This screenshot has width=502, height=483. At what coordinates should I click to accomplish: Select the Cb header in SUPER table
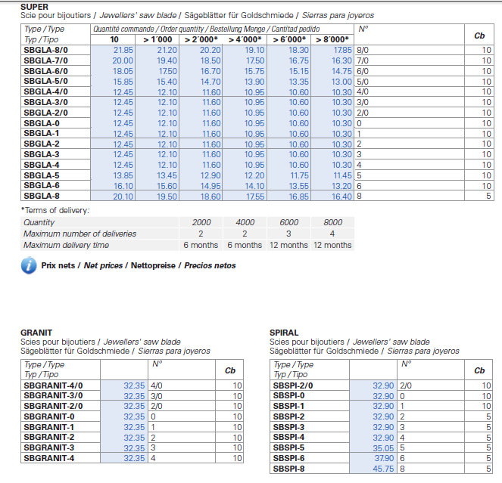[x=479, y=36]
